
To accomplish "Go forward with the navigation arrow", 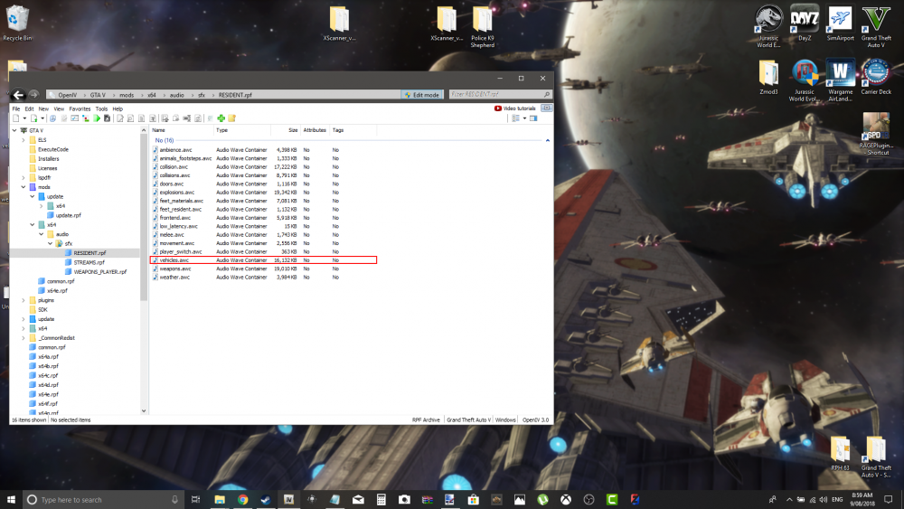I will point(33,95).
